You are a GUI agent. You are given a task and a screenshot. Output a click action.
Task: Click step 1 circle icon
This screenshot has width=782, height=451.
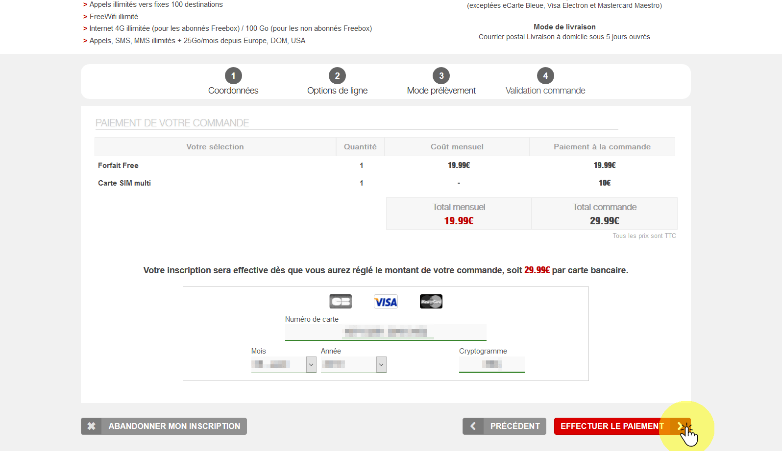233,76
